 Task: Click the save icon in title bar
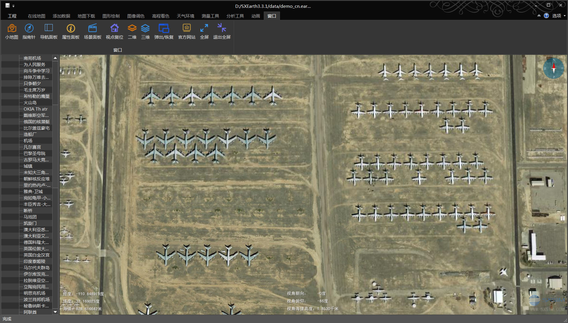(x=8, y=5)
